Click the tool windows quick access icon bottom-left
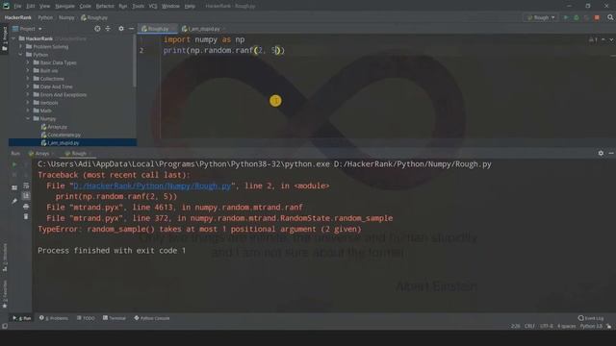Screen dimensions: 616x346 [x=5, y=327]
